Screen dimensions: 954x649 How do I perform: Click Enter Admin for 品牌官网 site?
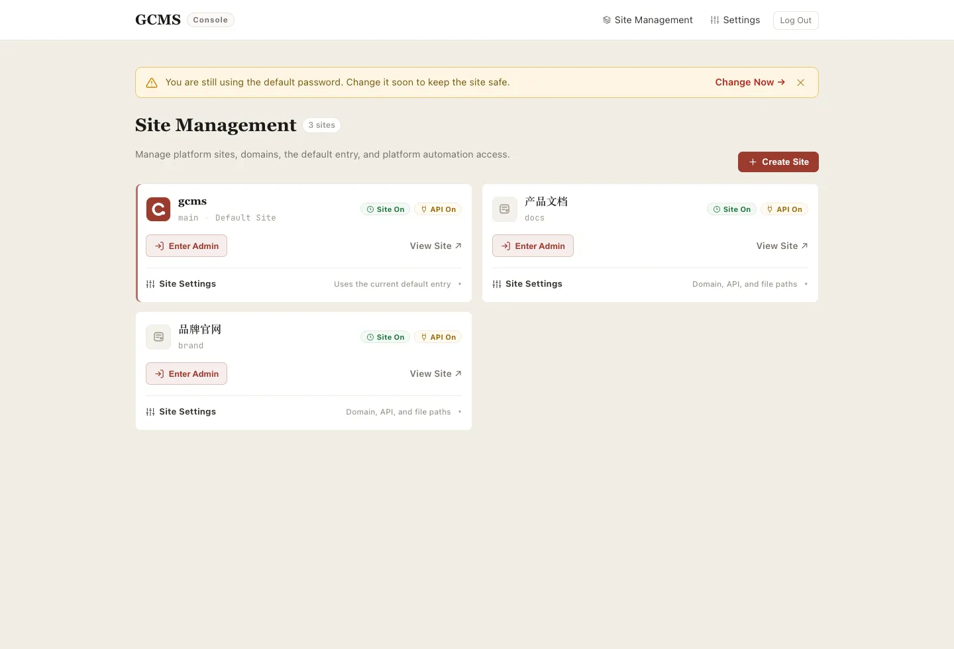[x=186, y=374]
